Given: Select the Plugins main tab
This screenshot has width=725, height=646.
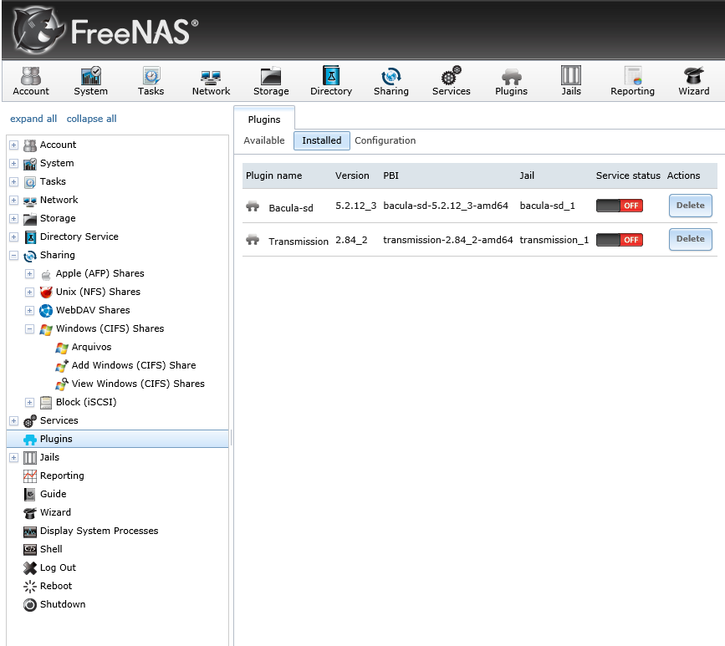Looking at the screenshot, I should click(x=264, y=120).
